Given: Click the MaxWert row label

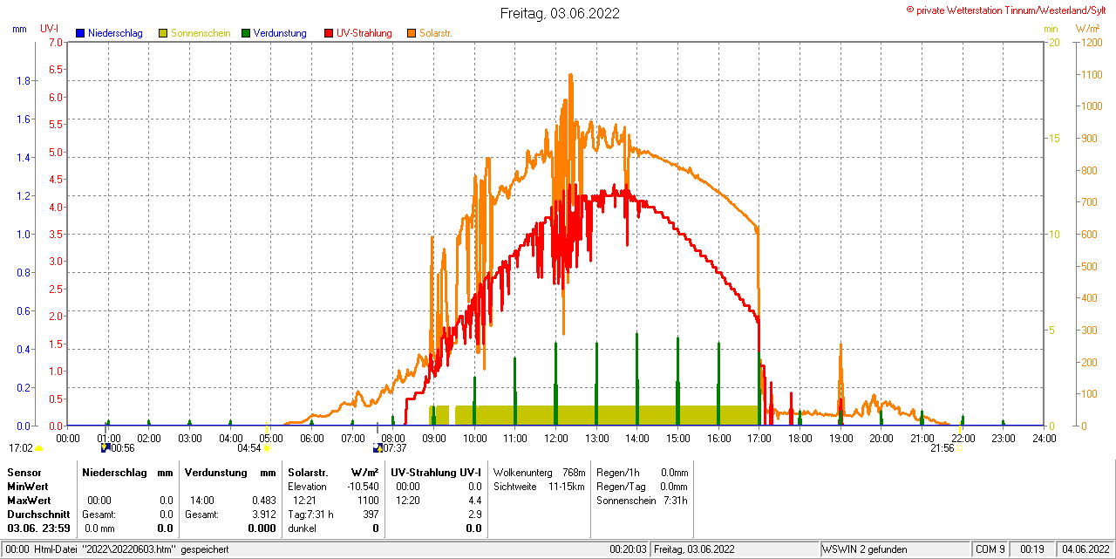Looking at the screenshot, I should coord(29,501).
